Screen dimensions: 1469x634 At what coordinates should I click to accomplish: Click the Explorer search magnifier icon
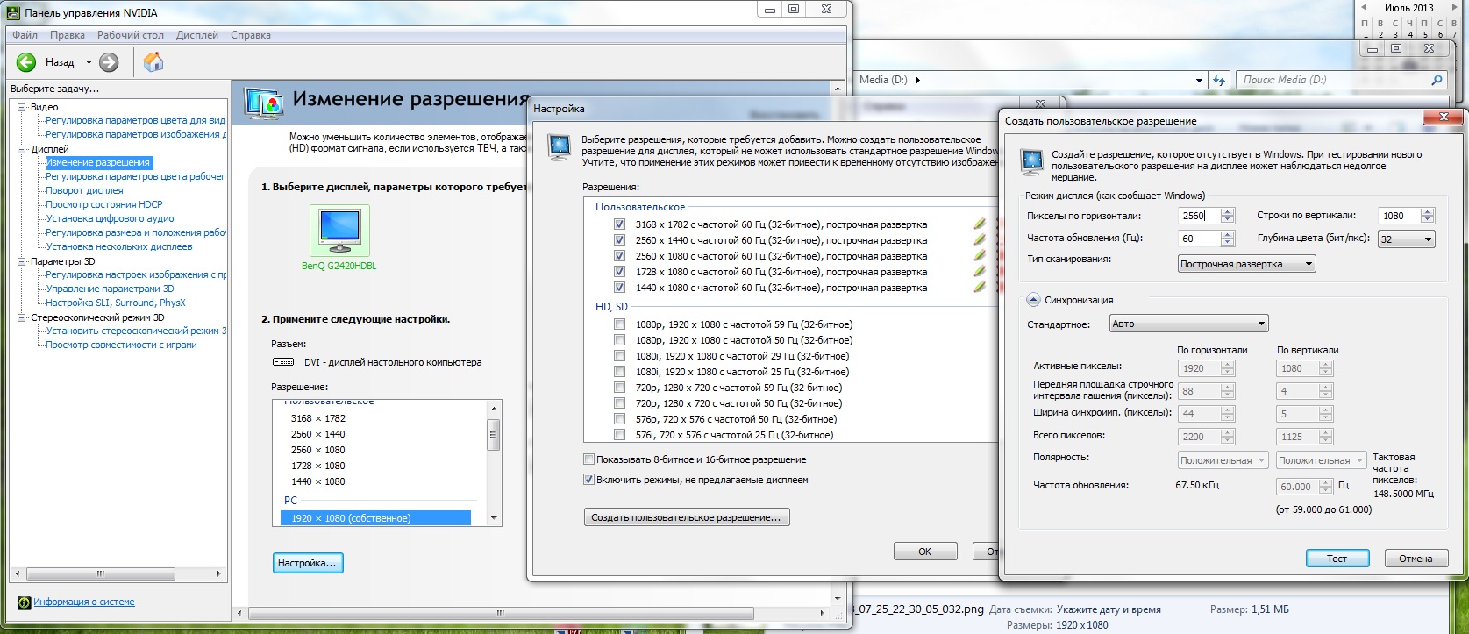point(1437,80)
